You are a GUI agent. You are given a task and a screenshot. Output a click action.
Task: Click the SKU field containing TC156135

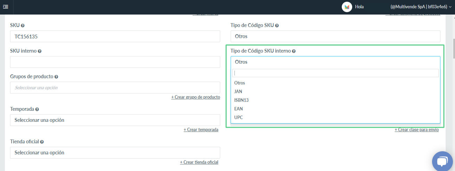[x=115, y=36]
